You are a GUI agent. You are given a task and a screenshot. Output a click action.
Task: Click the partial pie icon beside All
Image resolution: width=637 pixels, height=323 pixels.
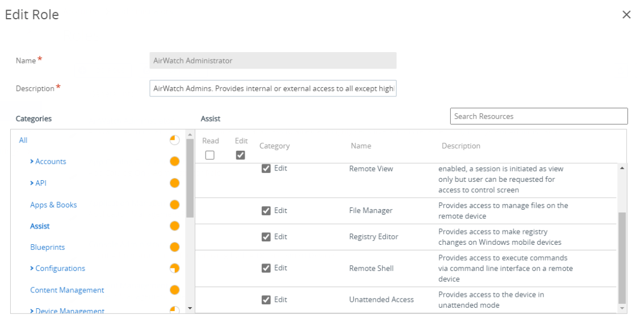174,140
